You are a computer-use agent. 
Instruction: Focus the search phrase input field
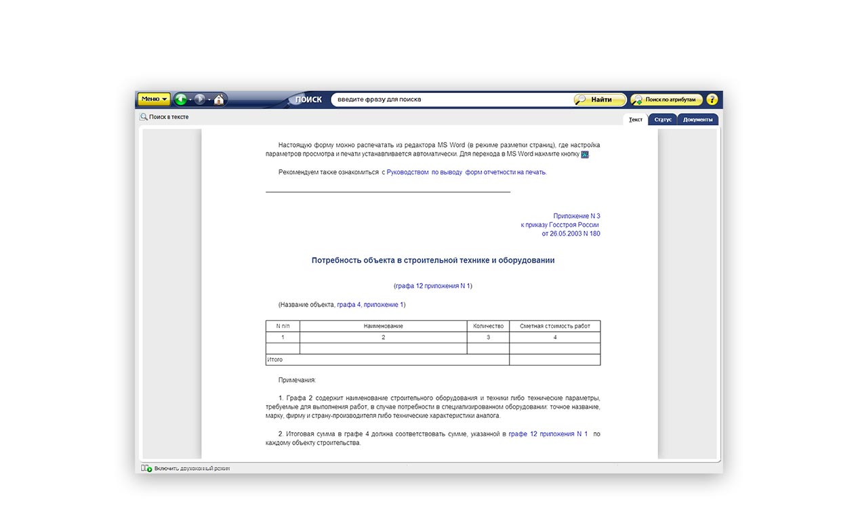point(451,100)
